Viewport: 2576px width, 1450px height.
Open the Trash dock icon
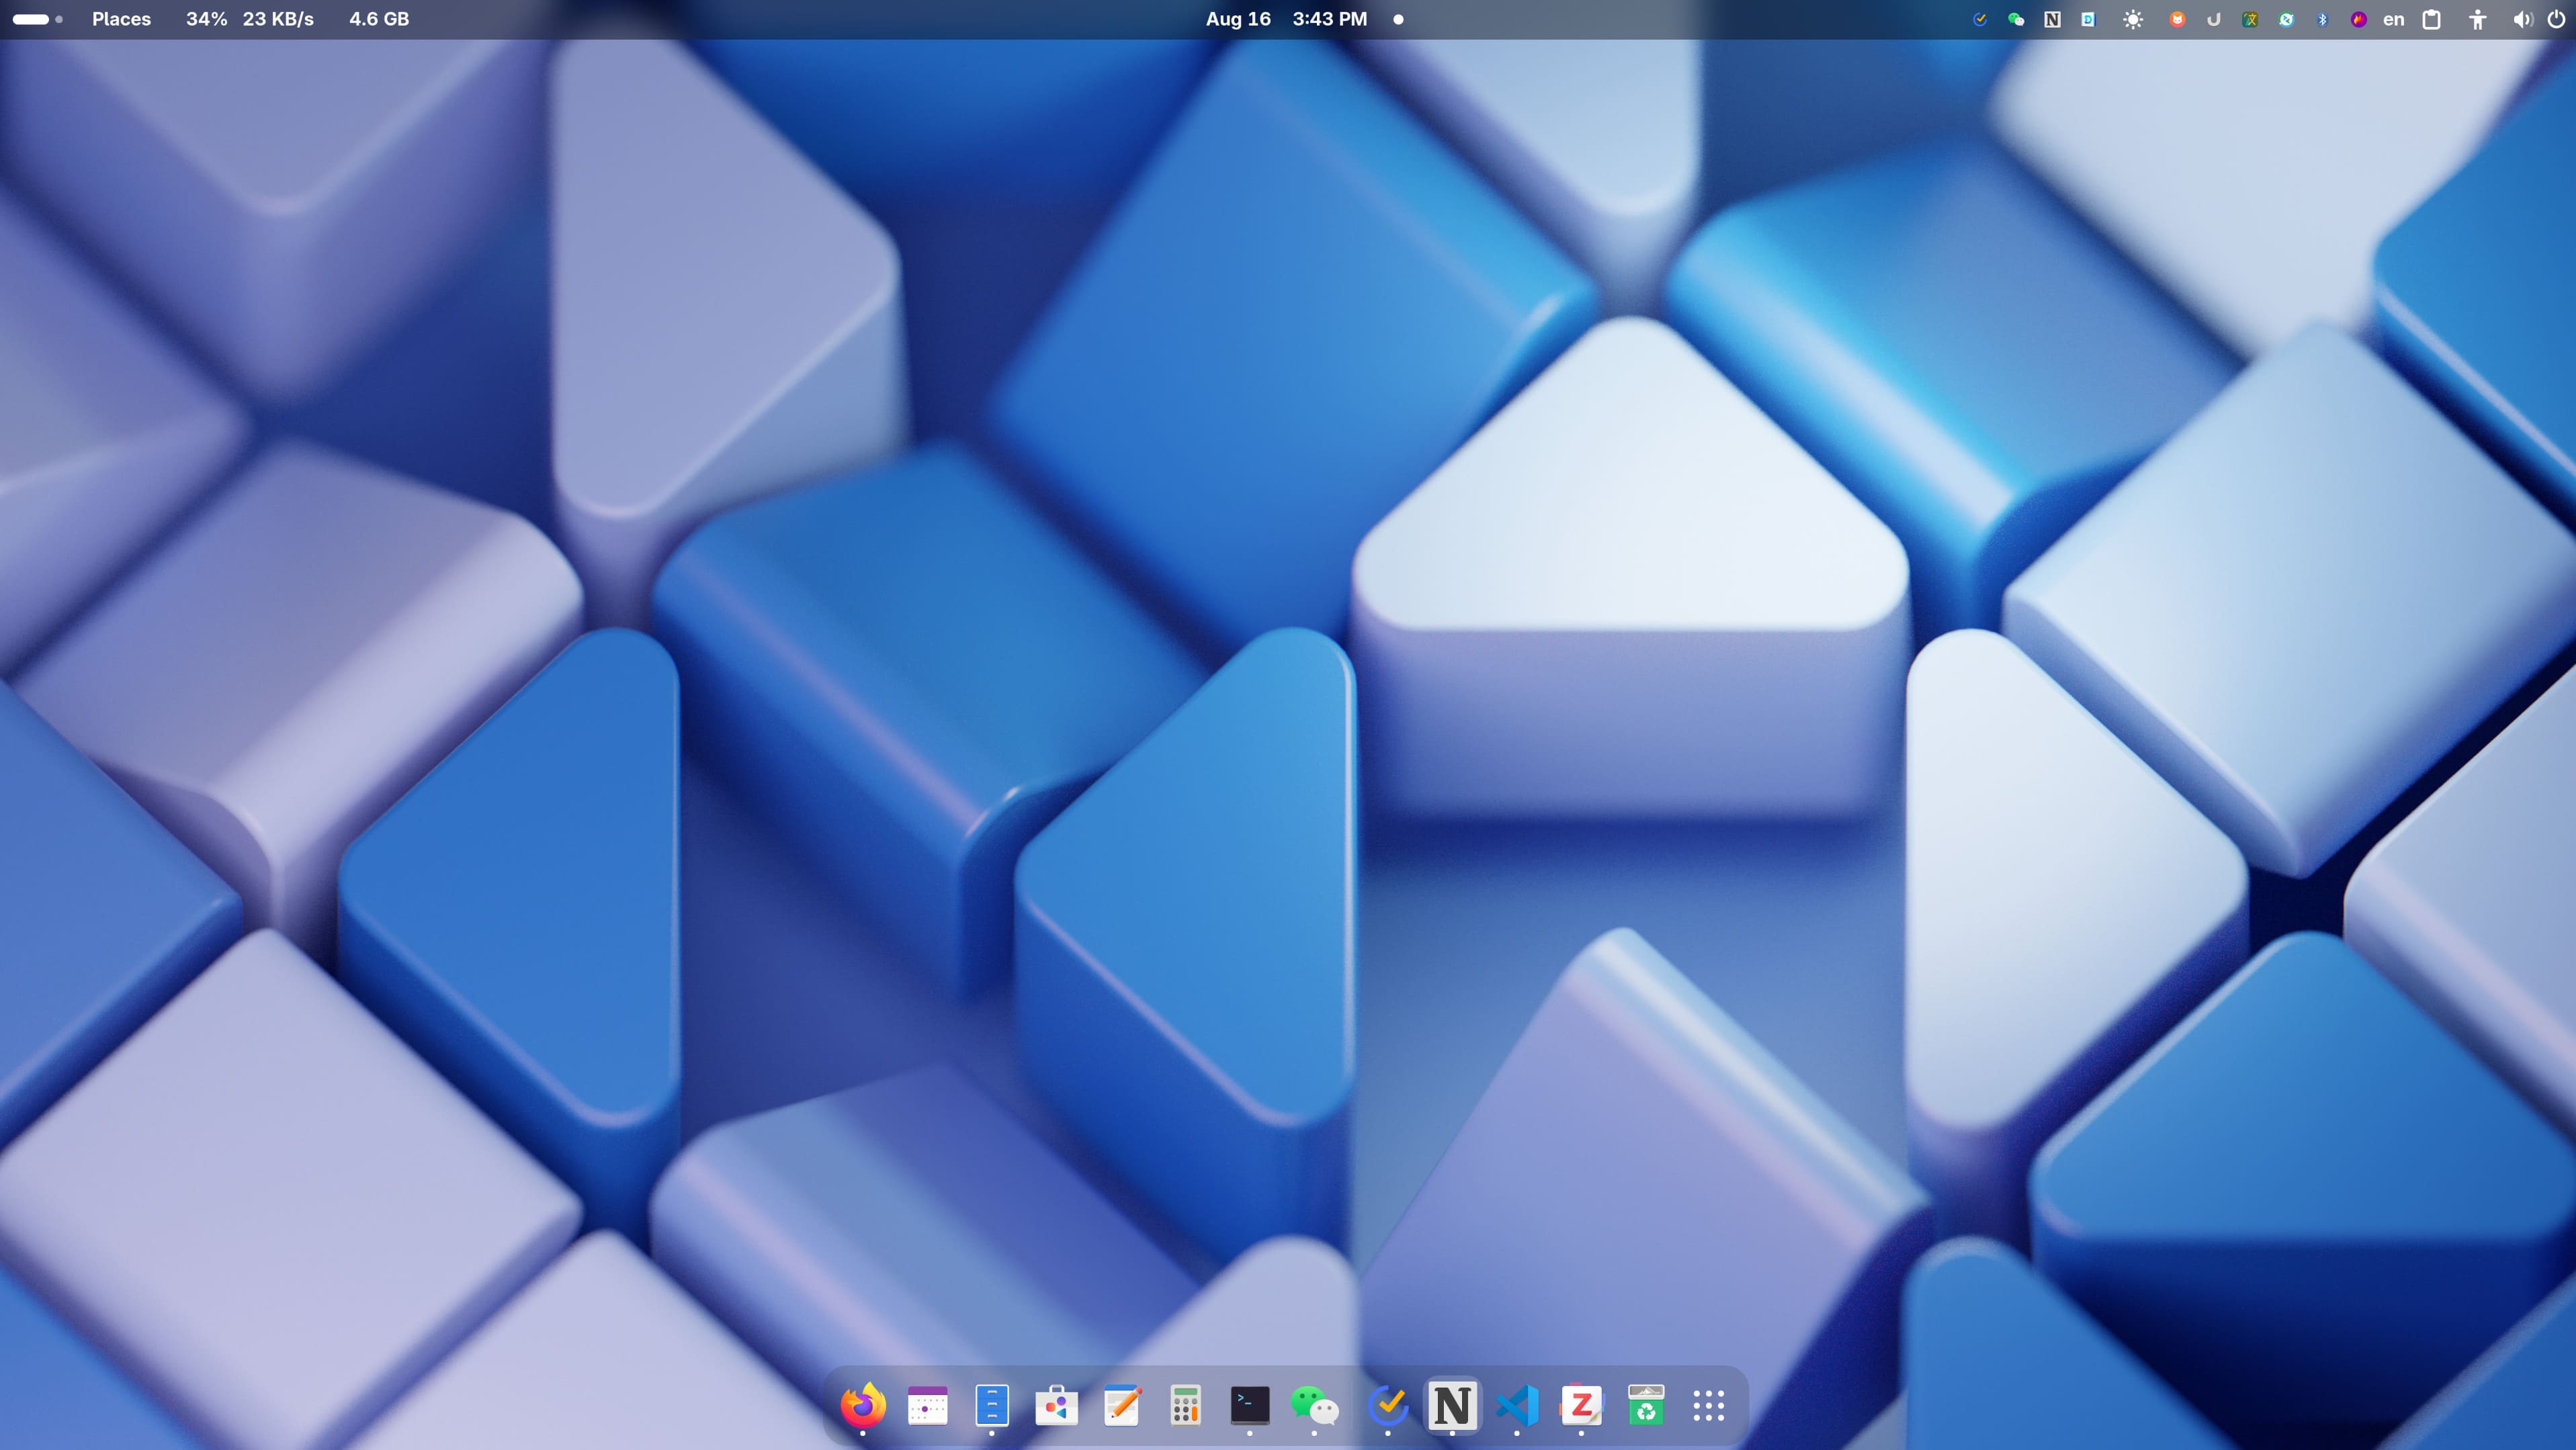[1646, 1405]
